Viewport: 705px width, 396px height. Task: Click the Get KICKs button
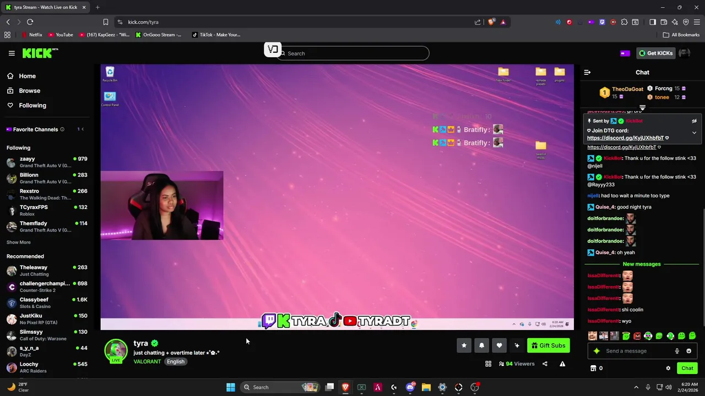[655, 53]
